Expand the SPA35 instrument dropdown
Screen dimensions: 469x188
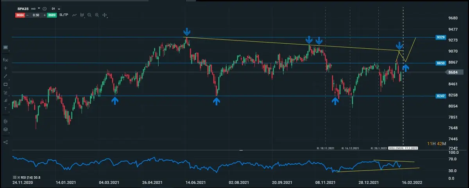coord(39,8)
